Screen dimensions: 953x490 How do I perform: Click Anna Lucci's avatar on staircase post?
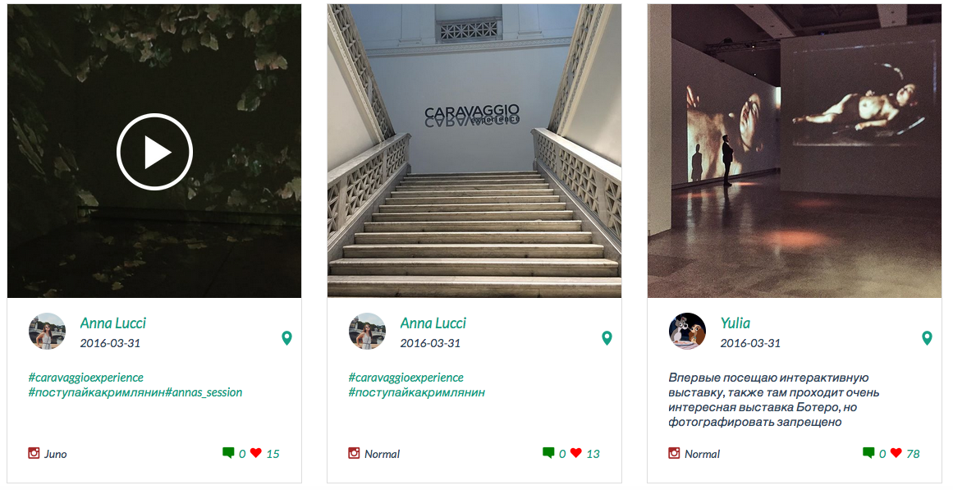367,332
